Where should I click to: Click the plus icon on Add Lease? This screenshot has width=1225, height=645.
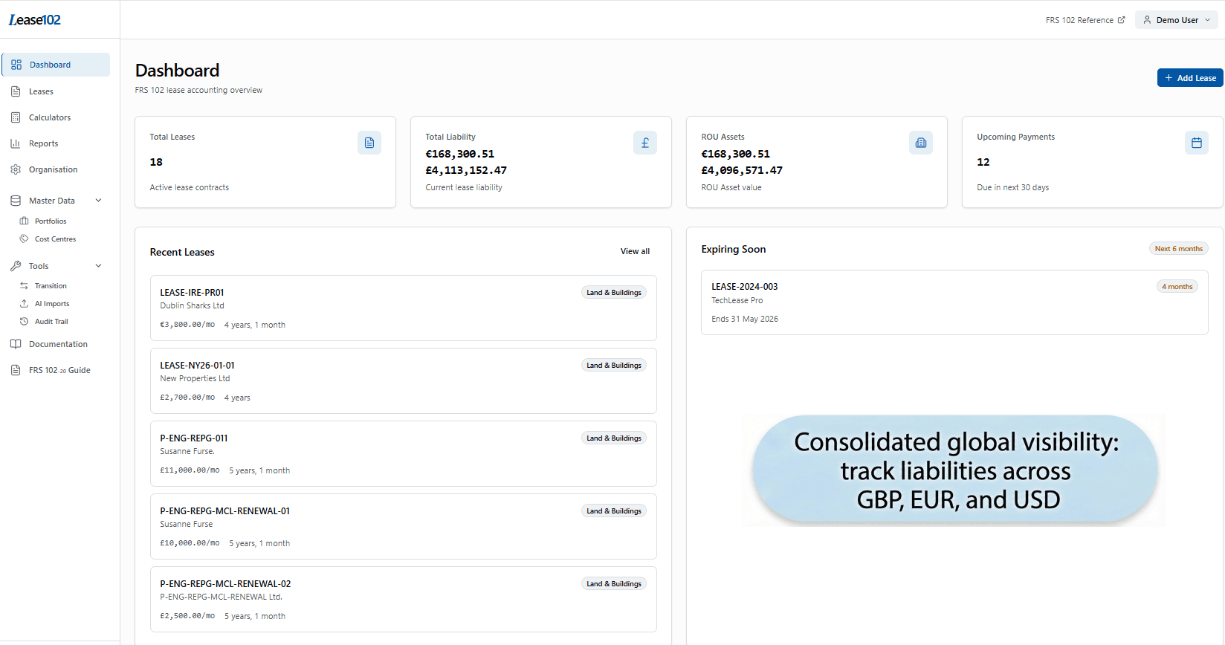pos(1169,78)
